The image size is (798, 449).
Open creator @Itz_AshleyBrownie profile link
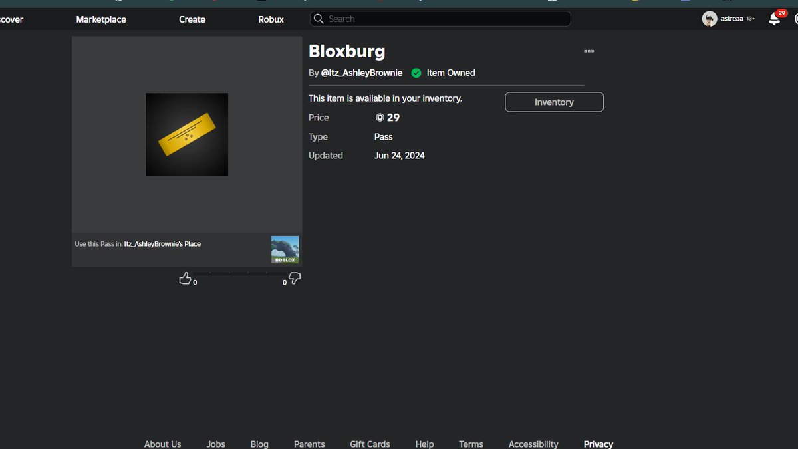coord(362,73)
